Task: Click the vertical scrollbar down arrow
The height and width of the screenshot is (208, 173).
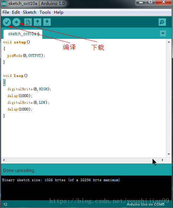Action: click(169, 154)
